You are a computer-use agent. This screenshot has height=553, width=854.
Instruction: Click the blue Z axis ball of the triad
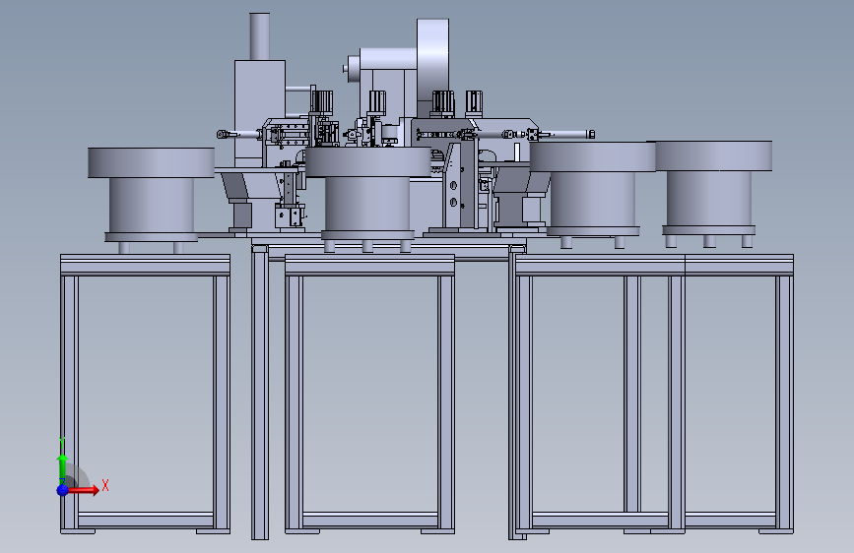[63, 490]
